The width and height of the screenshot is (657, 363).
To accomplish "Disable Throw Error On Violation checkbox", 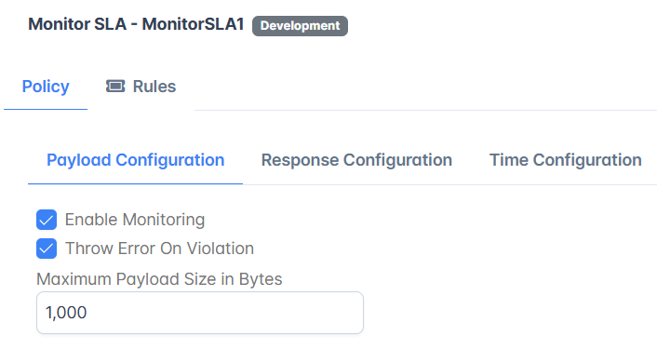I will 47,249.
